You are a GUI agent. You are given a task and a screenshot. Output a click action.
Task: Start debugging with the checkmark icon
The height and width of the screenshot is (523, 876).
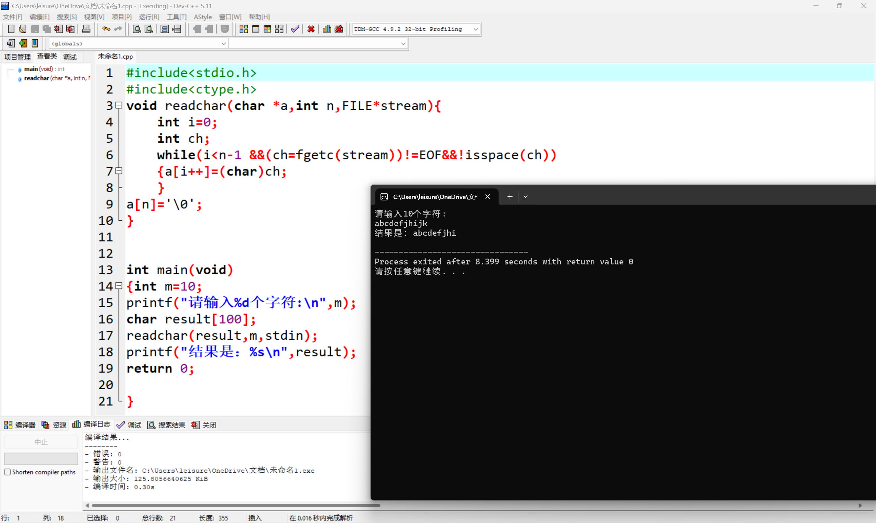pyautogui.click(x=295, y=29)
